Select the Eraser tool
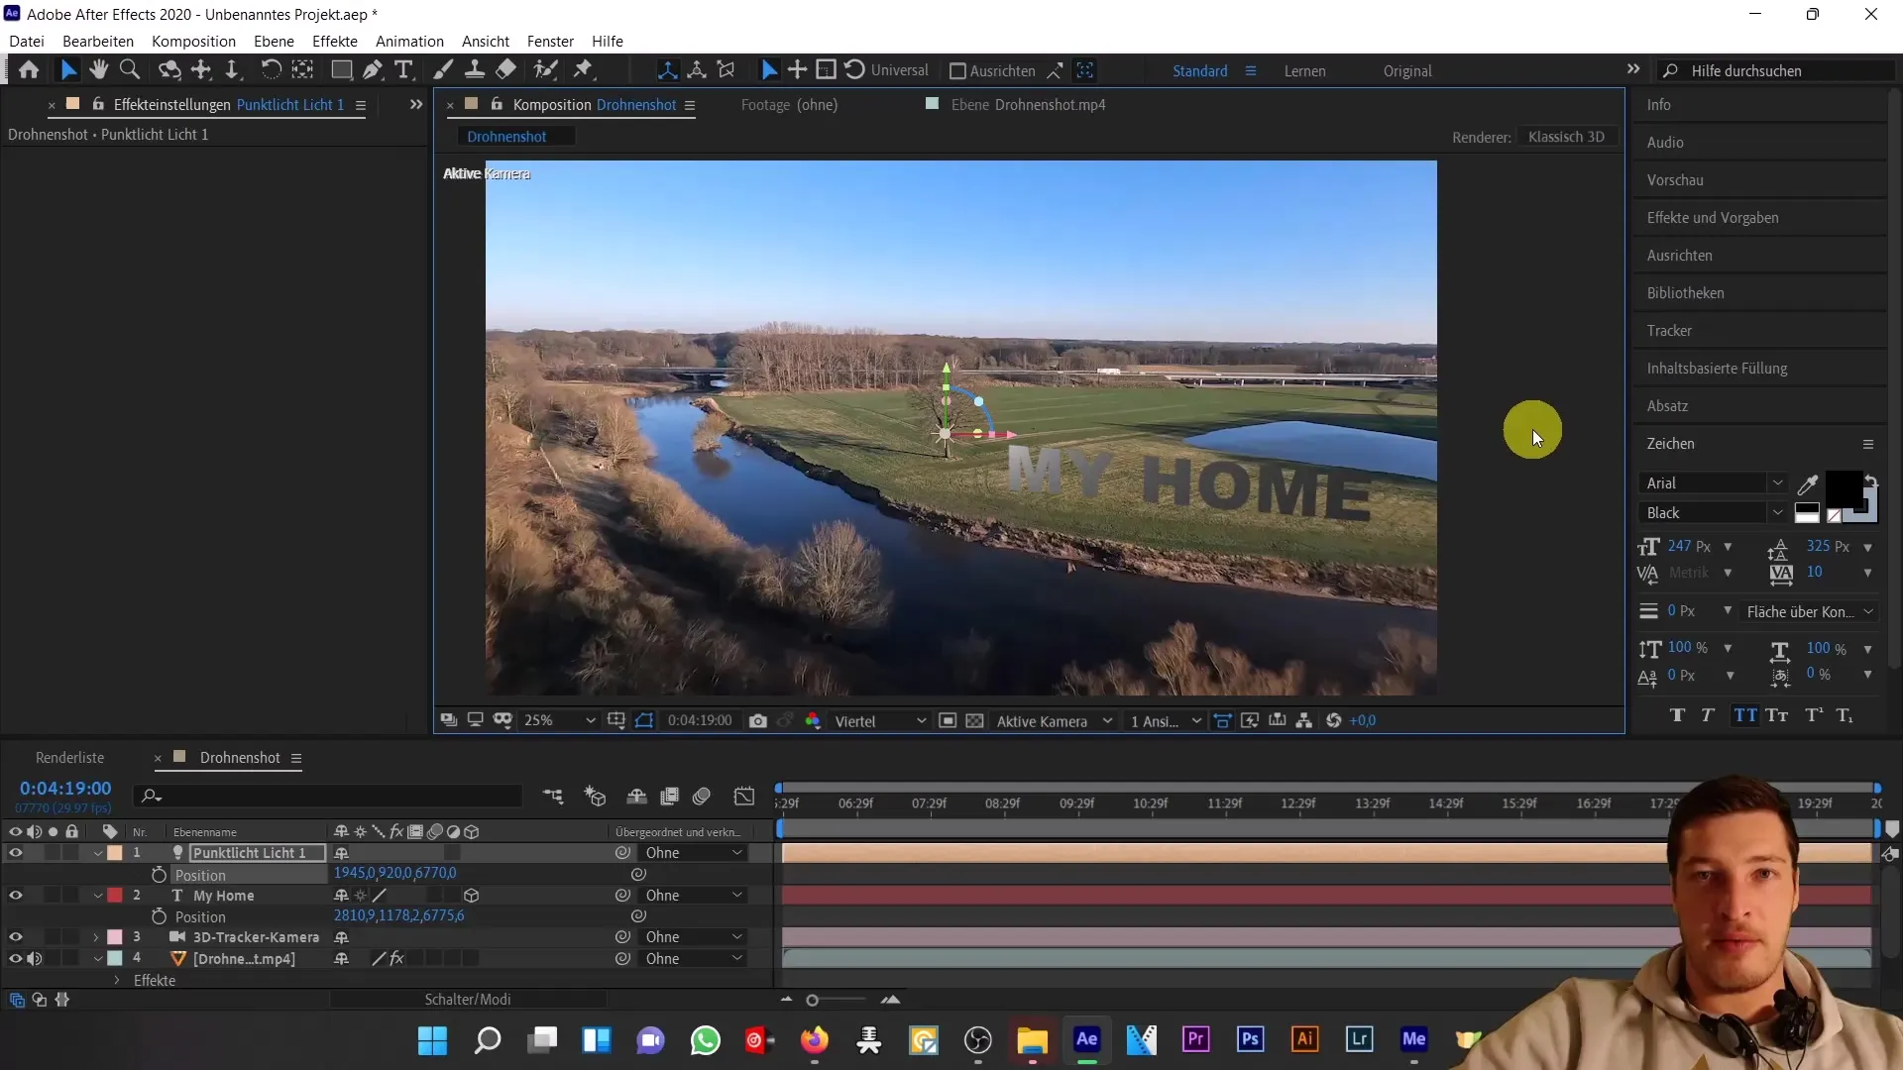 coord(506,70)
